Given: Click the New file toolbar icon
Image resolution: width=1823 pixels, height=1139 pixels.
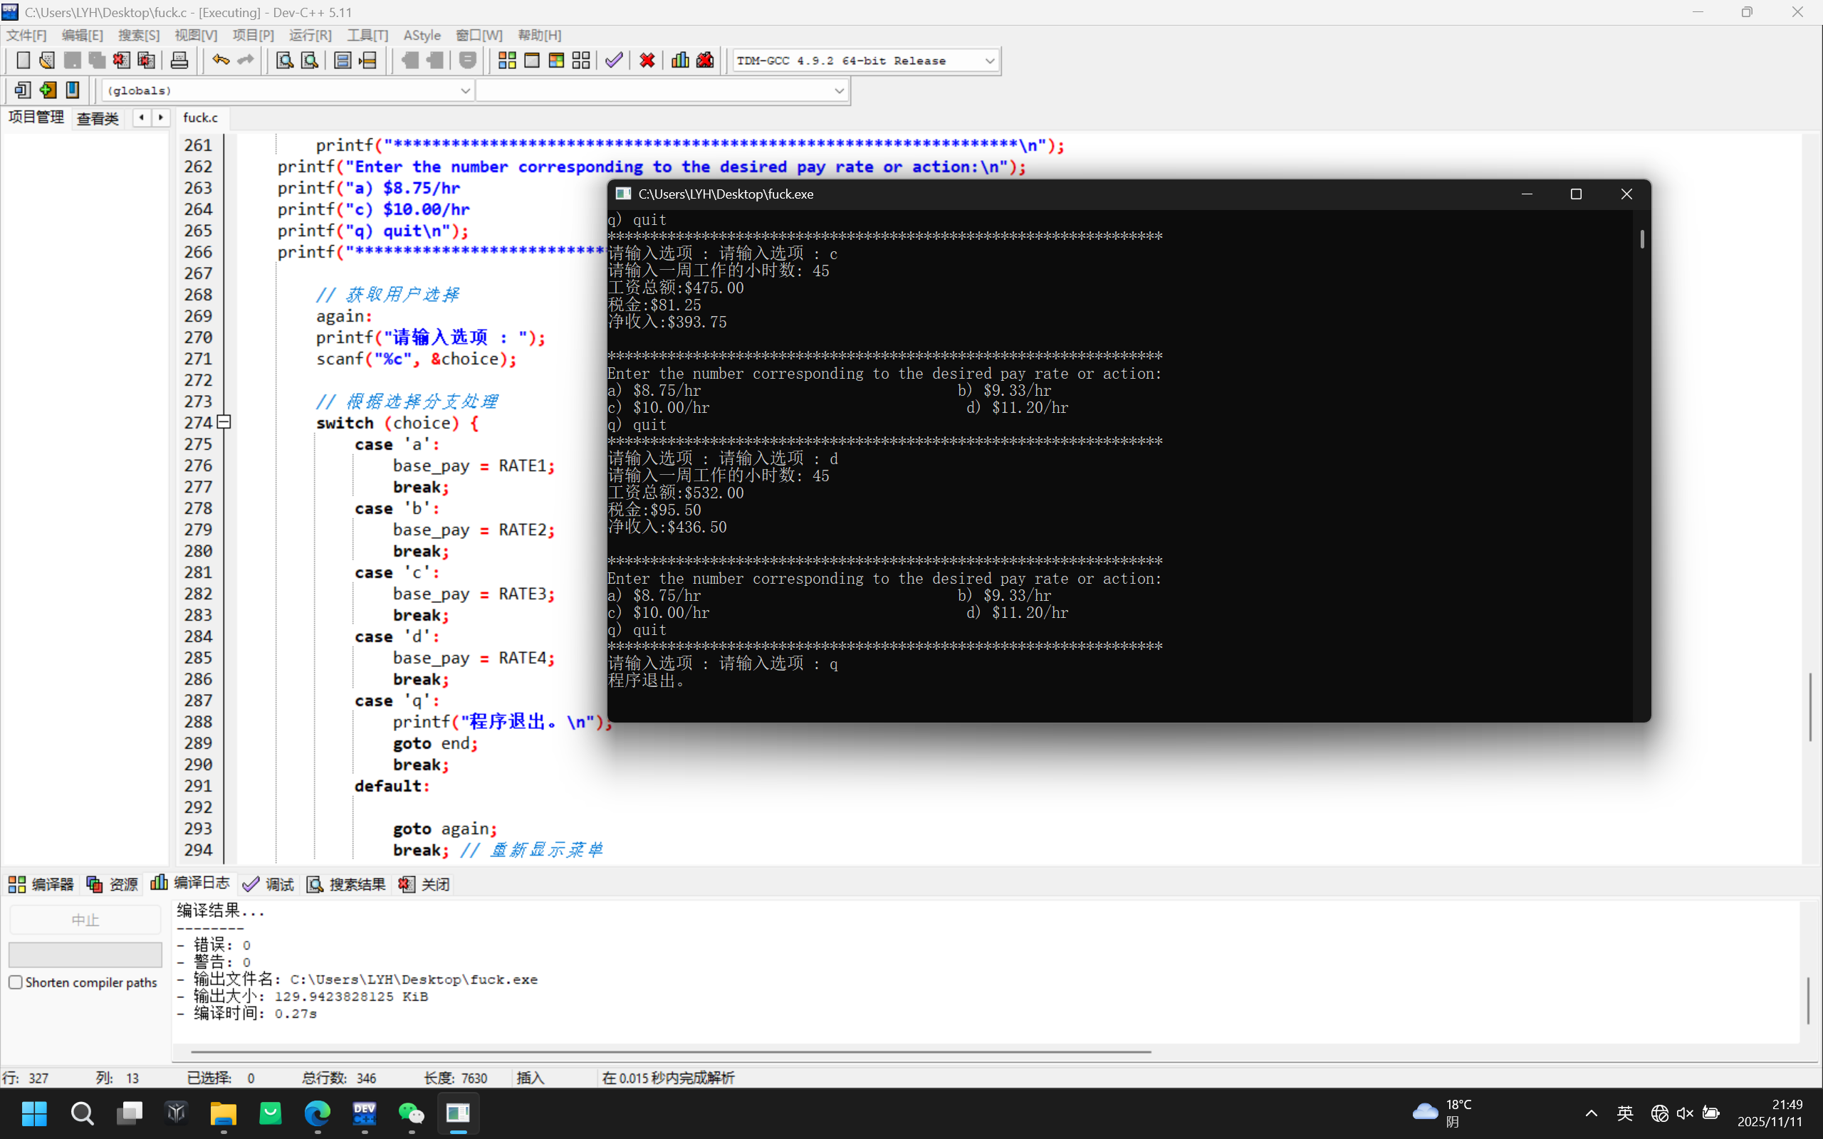Looking at the screenshot, I should tap(23, 61).
